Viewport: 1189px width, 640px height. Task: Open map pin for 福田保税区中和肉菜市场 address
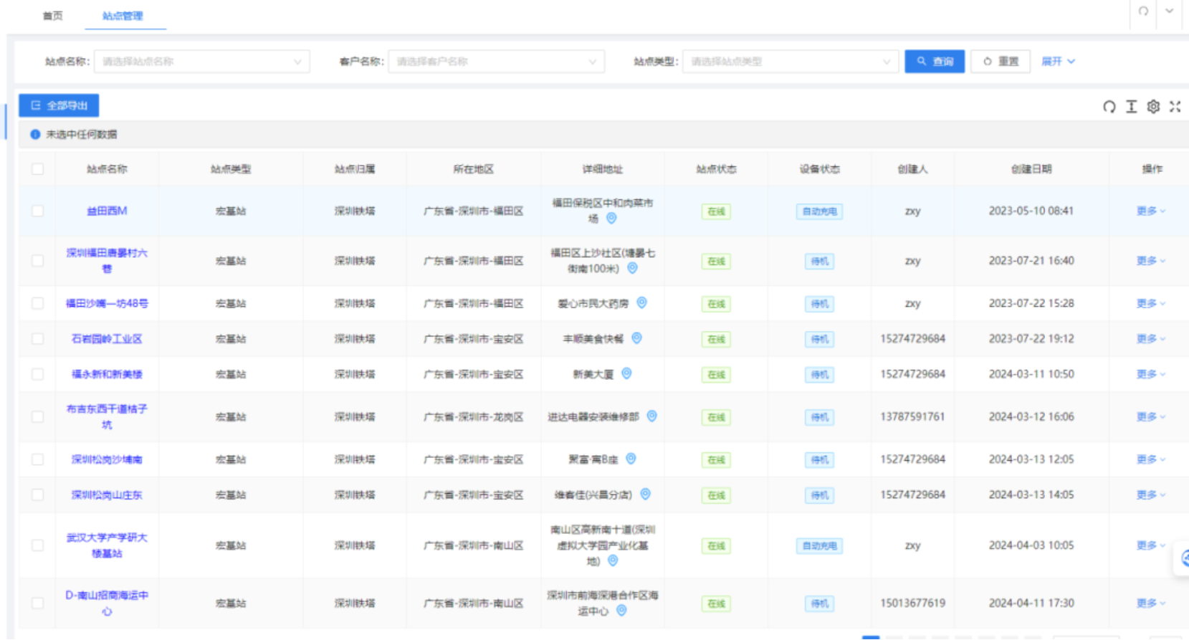tap(611, 219)
